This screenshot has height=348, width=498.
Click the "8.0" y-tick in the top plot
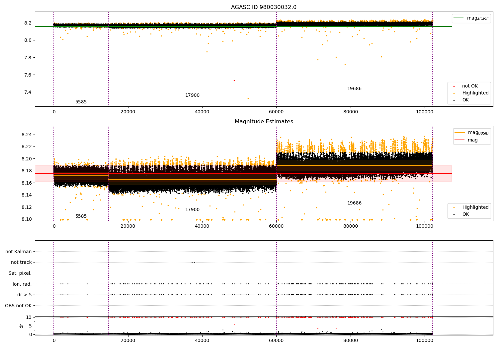pos(28,40)
